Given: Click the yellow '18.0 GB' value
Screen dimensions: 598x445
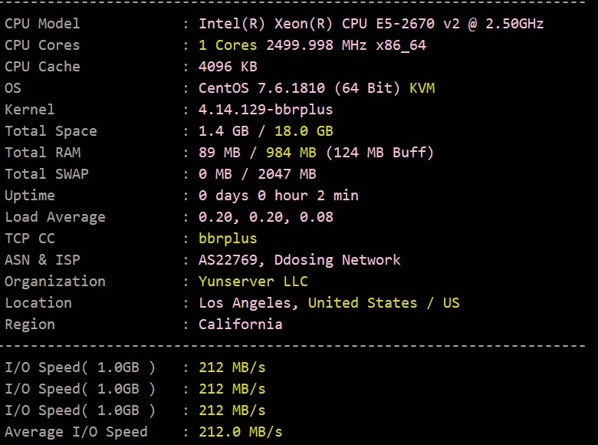Looking at the screenshot, I should (x=304, y=131).
